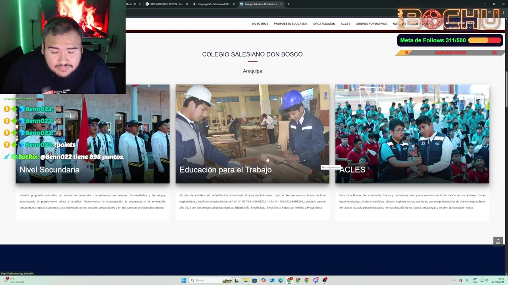The width and height of the screenshot is (508, 285).
Task: Open the Nivel Secundaria image card
Action: click(x=92, y=134)
